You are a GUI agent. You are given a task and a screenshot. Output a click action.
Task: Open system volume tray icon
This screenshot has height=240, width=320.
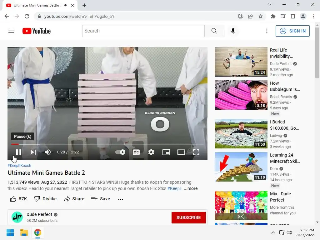[289, 232]
